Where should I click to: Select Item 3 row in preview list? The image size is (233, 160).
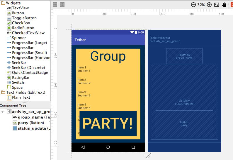click(x=108, y=94)
